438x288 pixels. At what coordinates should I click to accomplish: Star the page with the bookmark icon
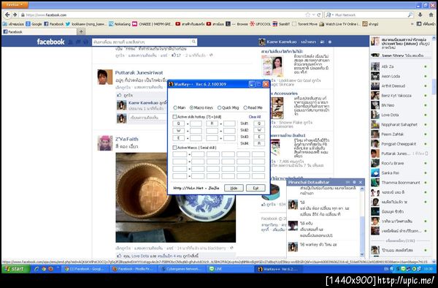coord(308,15)
